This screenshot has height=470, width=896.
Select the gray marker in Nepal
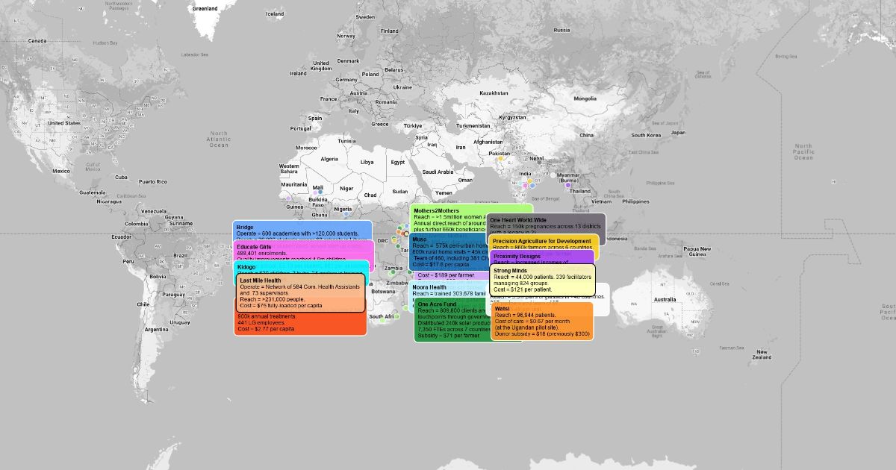[x=539, y=162]
